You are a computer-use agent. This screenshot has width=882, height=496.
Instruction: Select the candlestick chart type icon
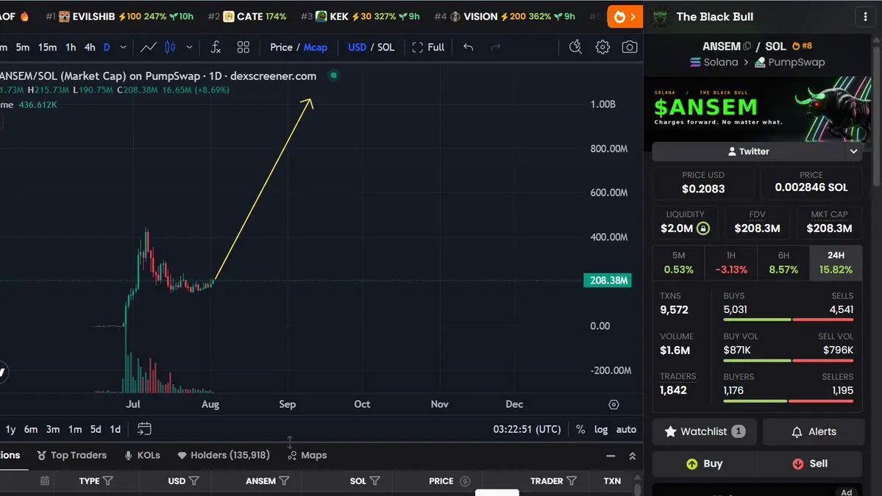pyautogui.click(x=170, y=47)
